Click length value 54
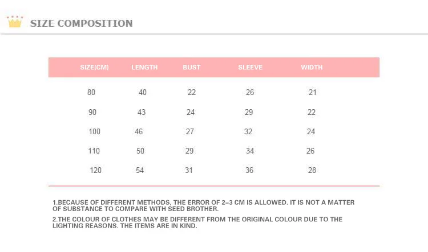Screen dimensions: 428x252 coord(140,170)
